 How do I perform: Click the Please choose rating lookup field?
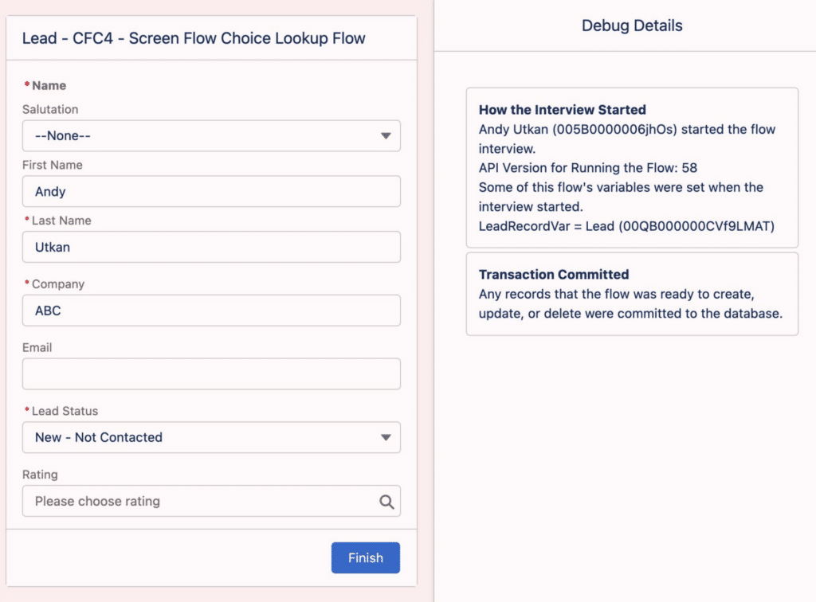click(x=211, y=501)
